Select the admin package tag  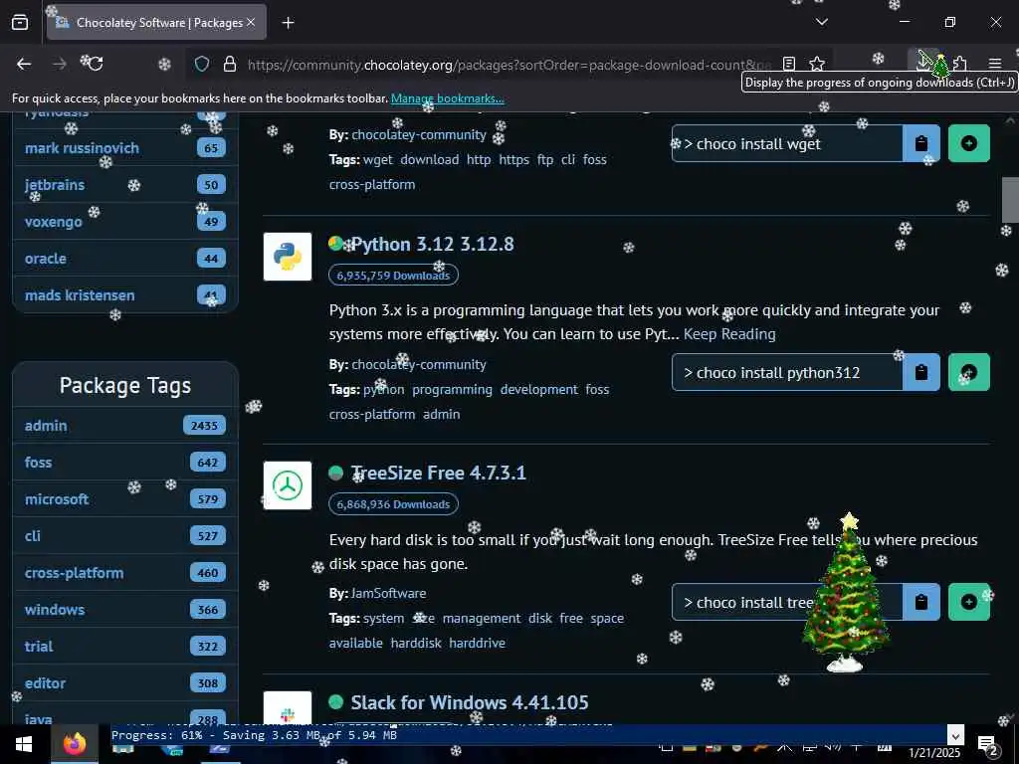click(125, 426)
